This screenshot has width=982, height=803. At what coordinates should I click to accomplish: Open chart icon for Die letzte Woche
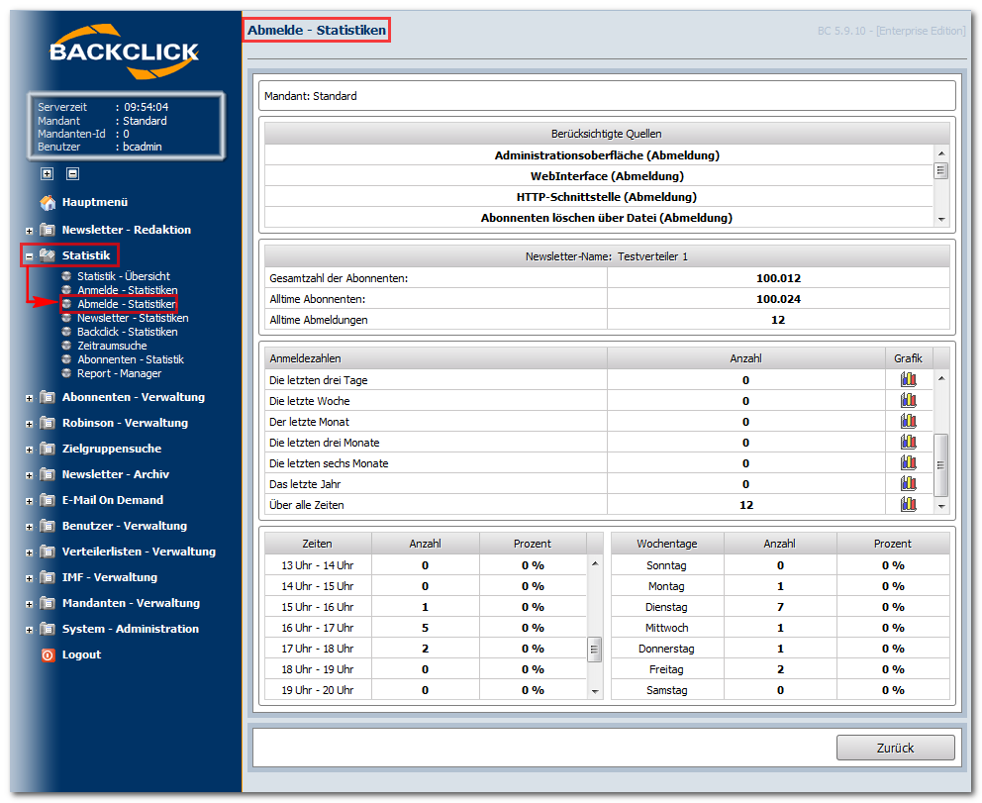point(908,400)
